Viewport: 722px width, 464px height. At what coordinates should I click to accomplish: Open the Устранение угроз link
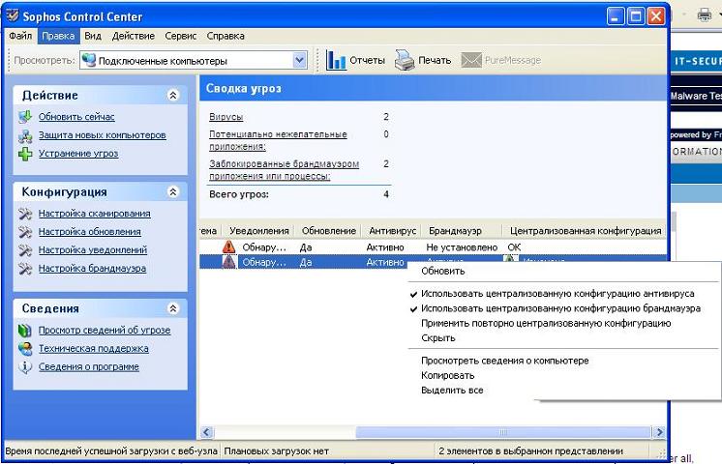[x=78, y=153]
